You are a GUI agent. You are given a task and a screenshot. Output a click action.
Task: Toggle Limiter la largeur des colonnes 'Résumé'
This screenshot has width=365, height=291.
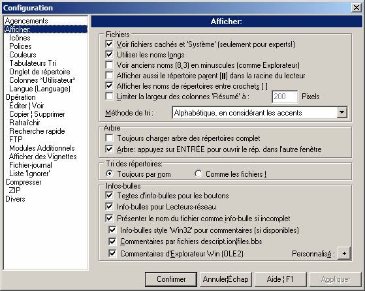pos(109,97)
